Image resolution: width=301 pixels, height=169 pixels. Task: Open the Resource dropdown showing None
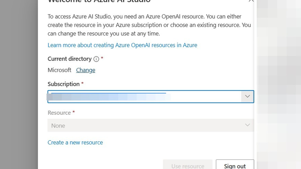[150, 125]
